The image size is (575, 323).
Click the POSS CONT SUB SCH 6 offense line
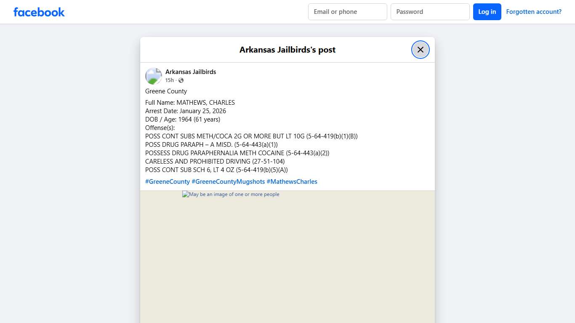(x=216, y=170)
